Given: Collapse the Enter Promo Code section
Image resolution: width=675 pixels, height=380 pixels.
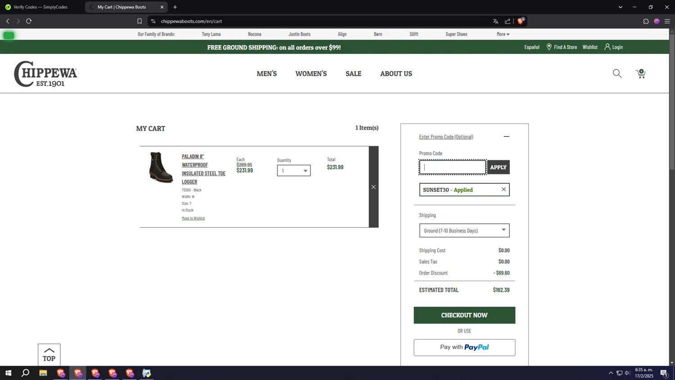Looking at the screenshot, I should [506, 136].
